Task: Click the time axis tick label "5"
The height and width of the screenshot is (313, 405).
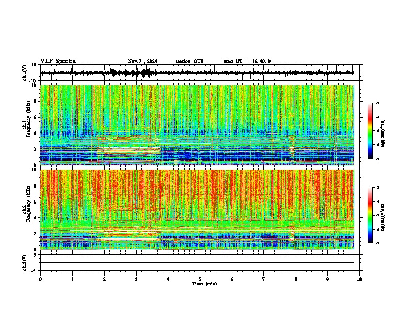Action: click(x=200, y=279)
